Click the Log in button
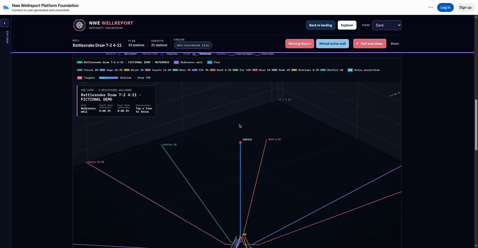The width and height of the screenshot is (478, 248). [445, 7]
